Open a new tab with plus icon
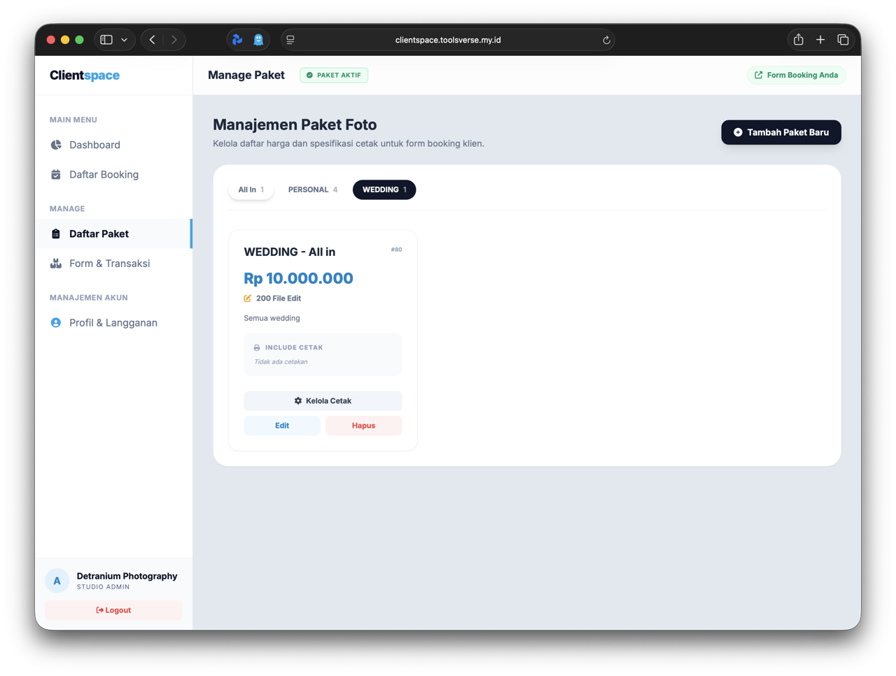The width and height of the screenshot is (896, 676). tap(820, 40)
